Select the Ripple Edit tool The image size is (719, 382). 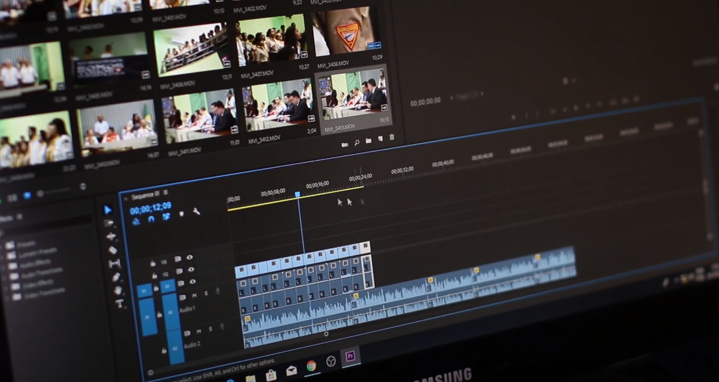111,236
